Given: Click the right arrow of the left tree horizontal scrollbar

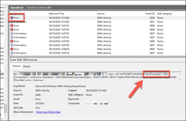Looking at the screenshot, I should click(x=2, y=119).
